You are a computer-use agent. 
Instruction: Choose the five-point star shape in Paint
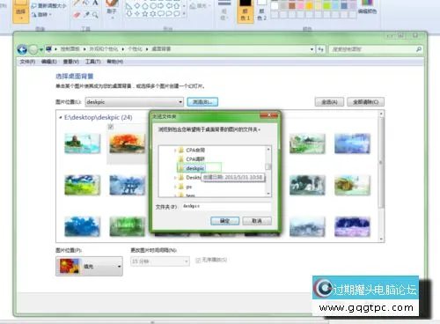pos(145,13)
